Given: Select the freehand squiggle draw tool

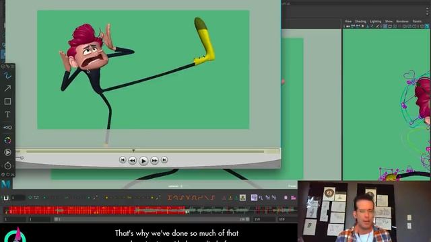Looking at the screenshot, I should 7,75.
